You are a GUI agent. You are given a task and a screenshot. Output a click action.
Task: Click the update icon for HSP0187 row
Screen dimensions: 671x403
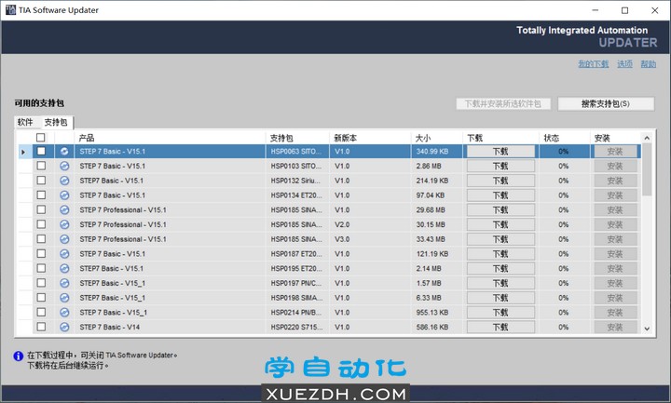pos(64,254)
